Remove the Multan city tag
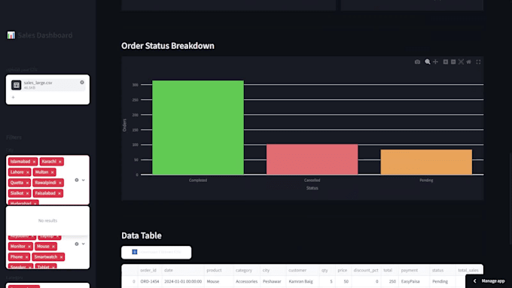The width and height of the screenshot is (512, 288). (x=52, y=172)
